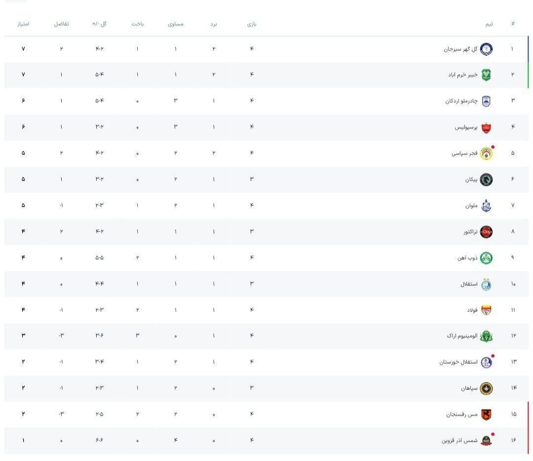
Task: Click the Mes Rafsanjan orange logo
Action: click(486, 415)
